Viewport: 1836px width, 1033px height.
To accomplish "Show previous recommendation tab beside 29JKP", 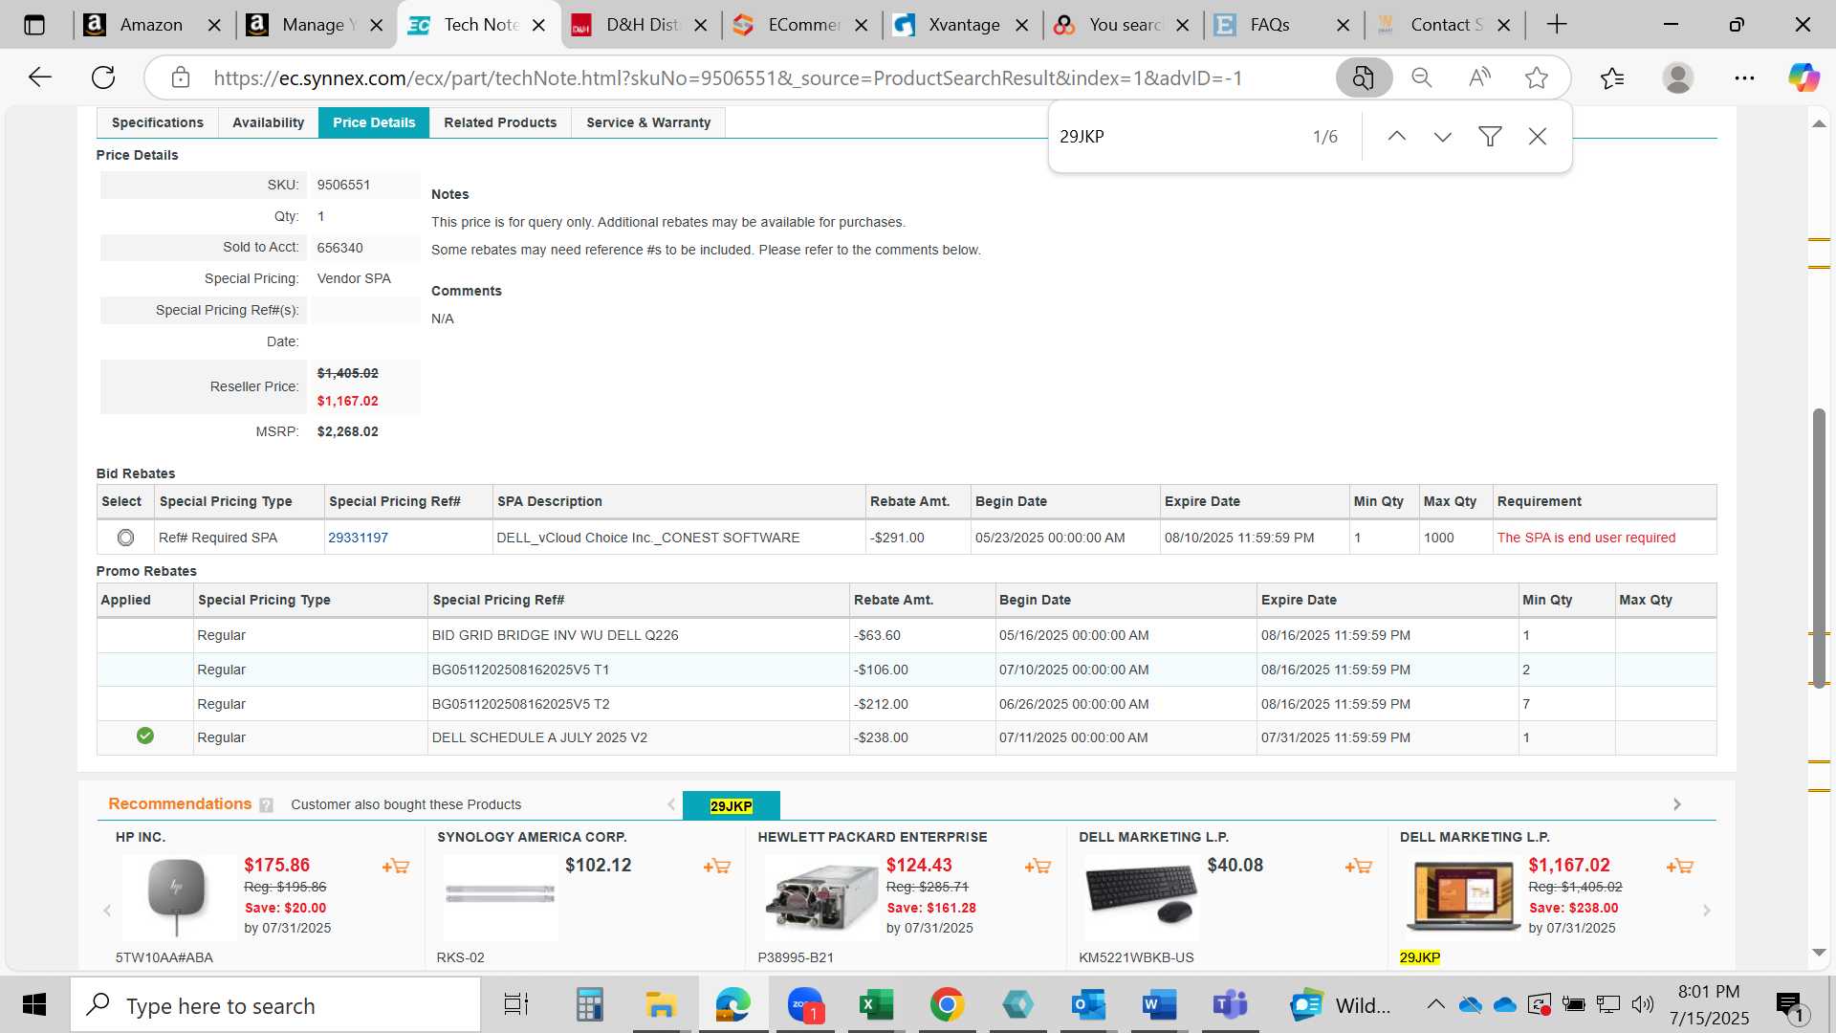I will [x=671, y=804].
